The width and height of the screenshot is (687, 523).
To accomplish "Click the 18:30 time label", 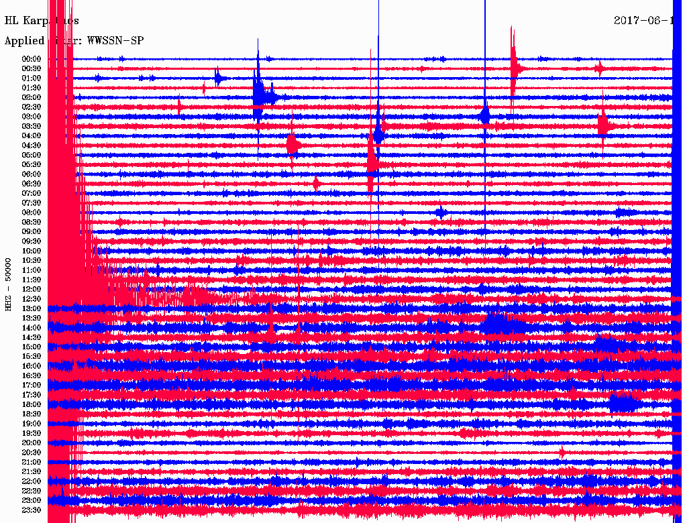I will [32, 414].
